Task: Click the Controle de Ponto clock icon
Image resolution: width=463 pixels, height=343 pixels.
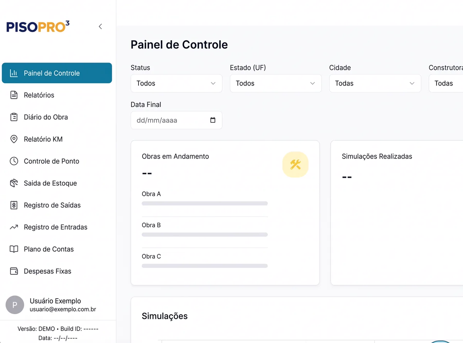Action: (x=14, y=161)
